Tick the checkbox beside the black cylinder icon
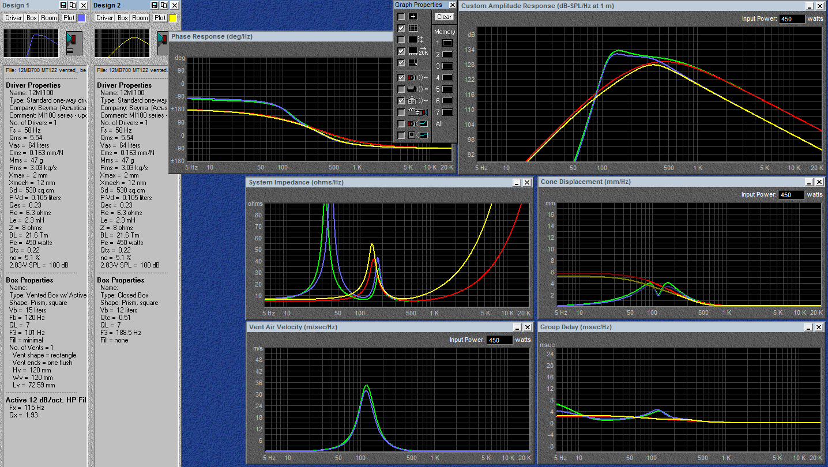The image size is (828, 467). (401, 89)
